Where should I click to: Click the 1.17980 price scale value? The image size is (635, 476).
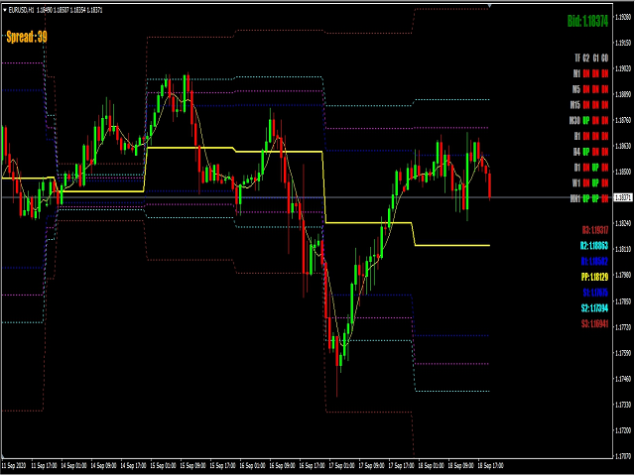pyautogui.click(x=623, y=276)
